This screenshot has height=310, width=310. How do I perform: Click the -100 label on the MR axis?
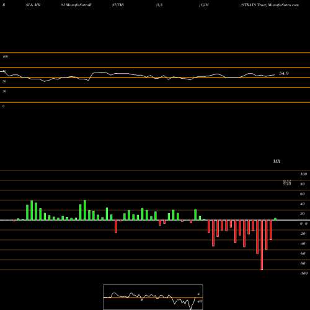coord(304,273)
